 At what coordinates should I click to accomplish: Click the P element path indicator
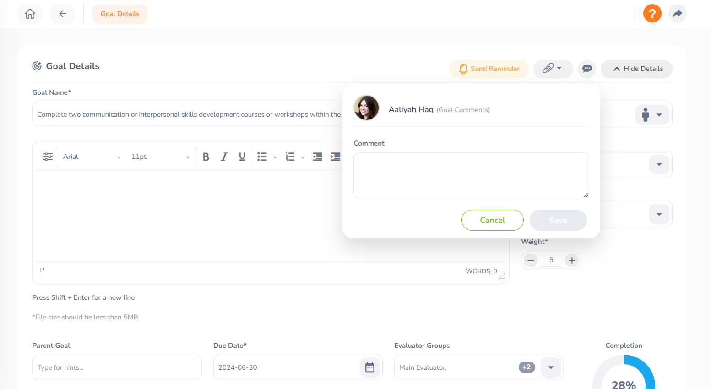pos(42,270)
